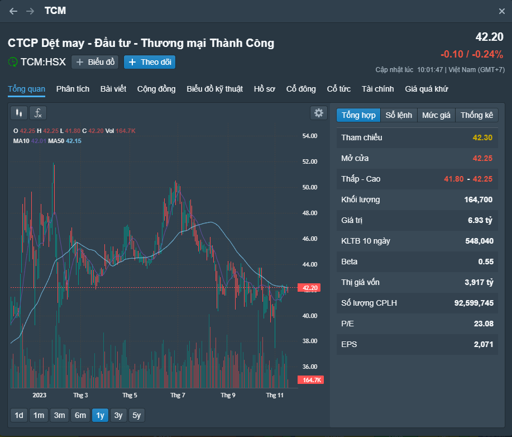Go forward with the right arrow
Viewport: 512px width, 437px height.
tap(30, 11)
